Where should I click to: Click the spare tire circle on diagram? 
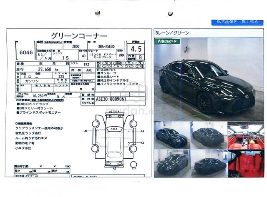133,165
